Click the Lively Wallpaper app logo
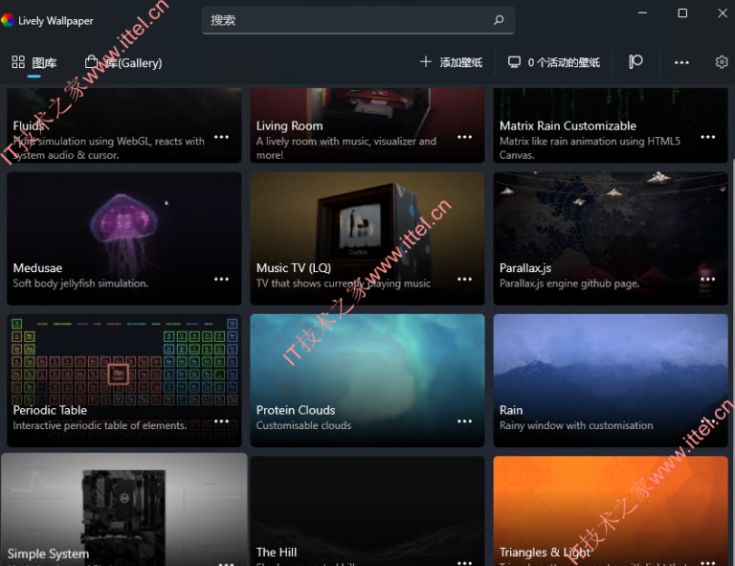735x566 pixels. tap(9, 20)
